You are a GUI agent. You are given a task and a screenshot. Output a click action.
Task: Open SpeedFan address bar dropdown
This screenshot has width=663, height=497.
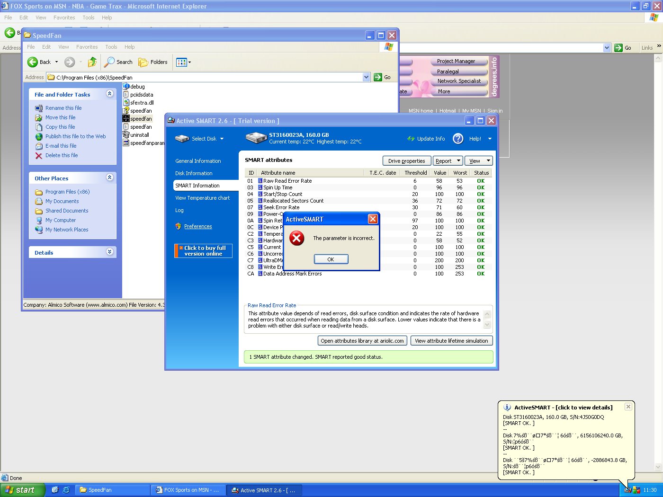(366, 77)
